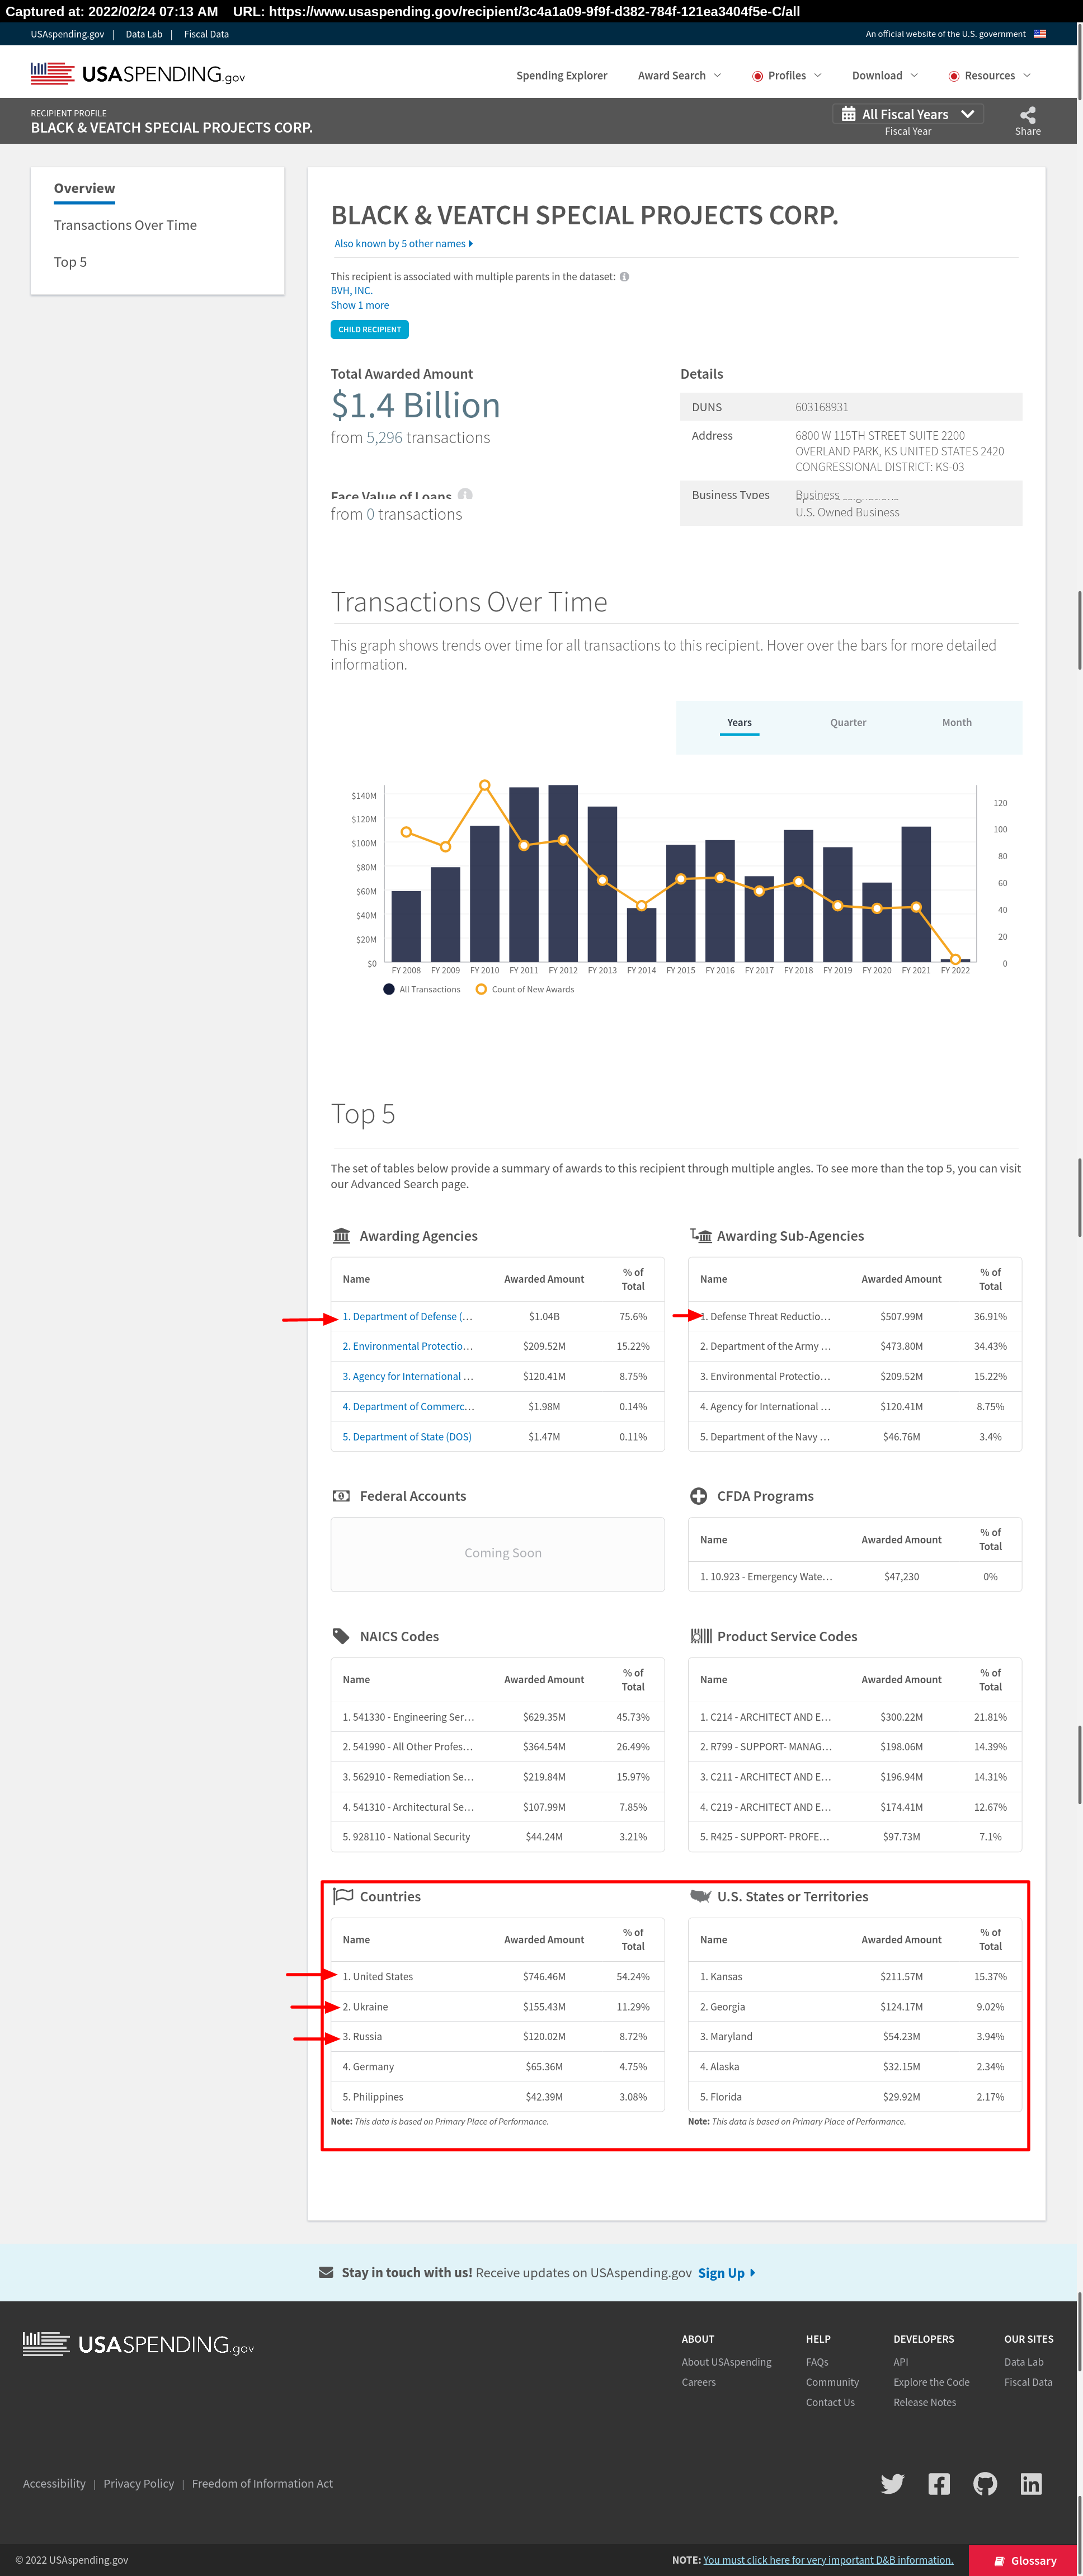Open the GitHub icon in footer
Viewport: 1083px width, 2576px height.
pos(985,2483)
